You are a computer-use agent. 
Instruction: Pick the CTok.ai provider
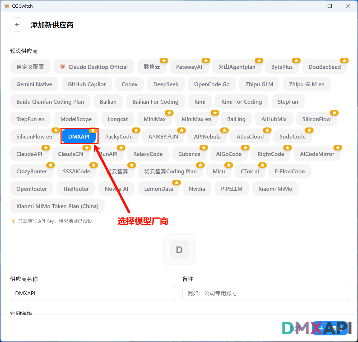[250, 171]
